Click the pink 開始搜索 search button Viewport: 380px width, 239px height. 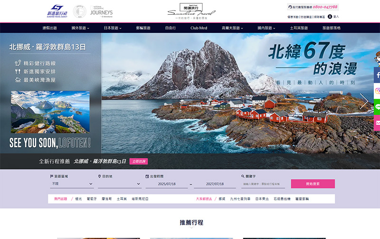point(313,184)
